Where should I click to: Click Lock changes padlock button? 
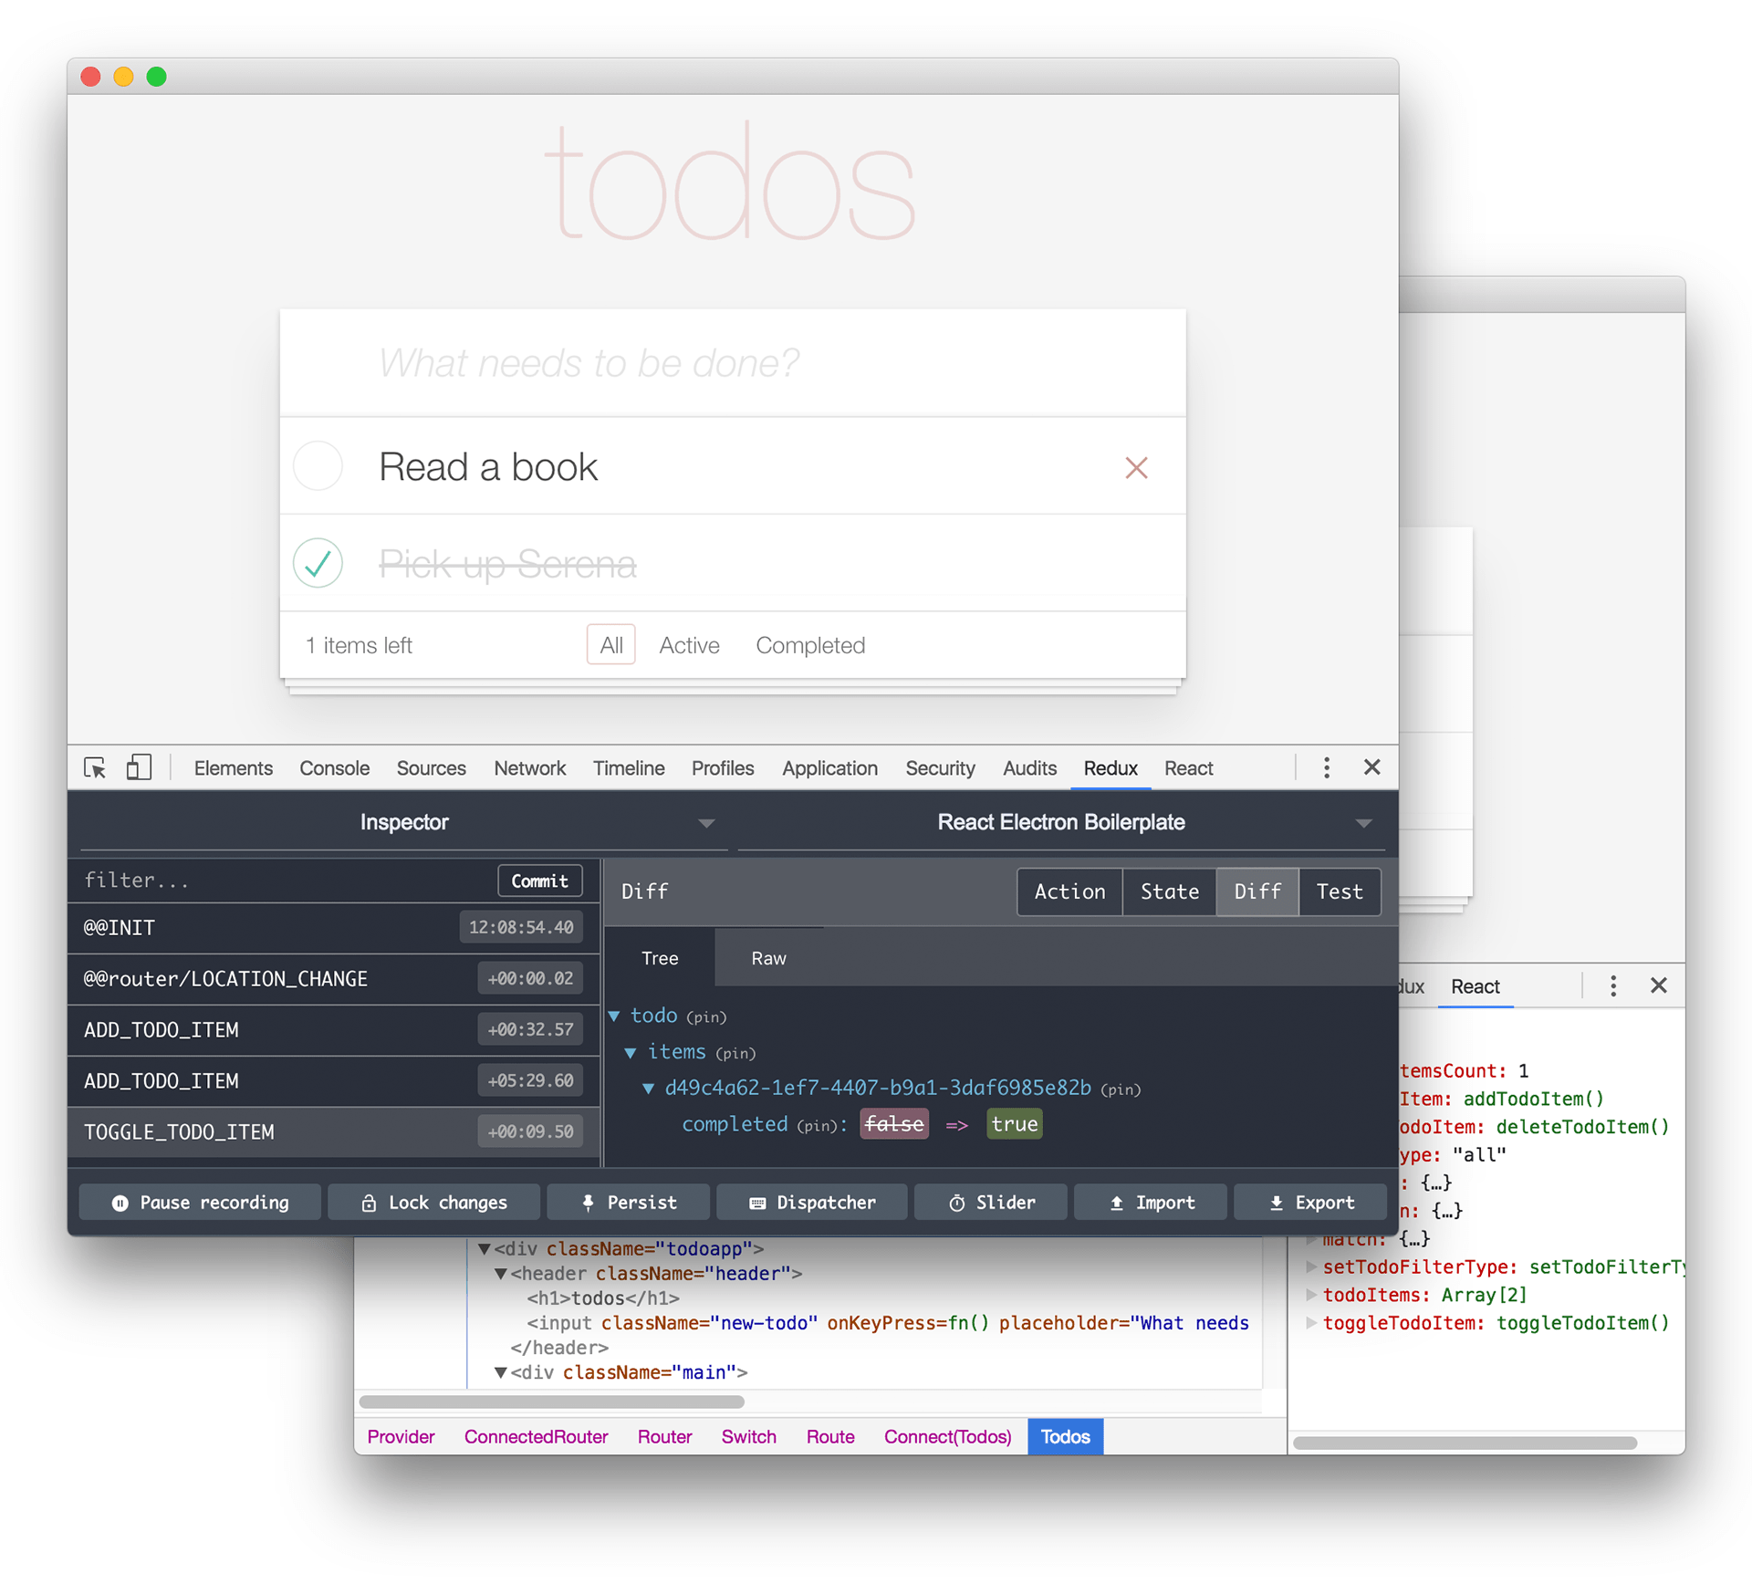433,1203
